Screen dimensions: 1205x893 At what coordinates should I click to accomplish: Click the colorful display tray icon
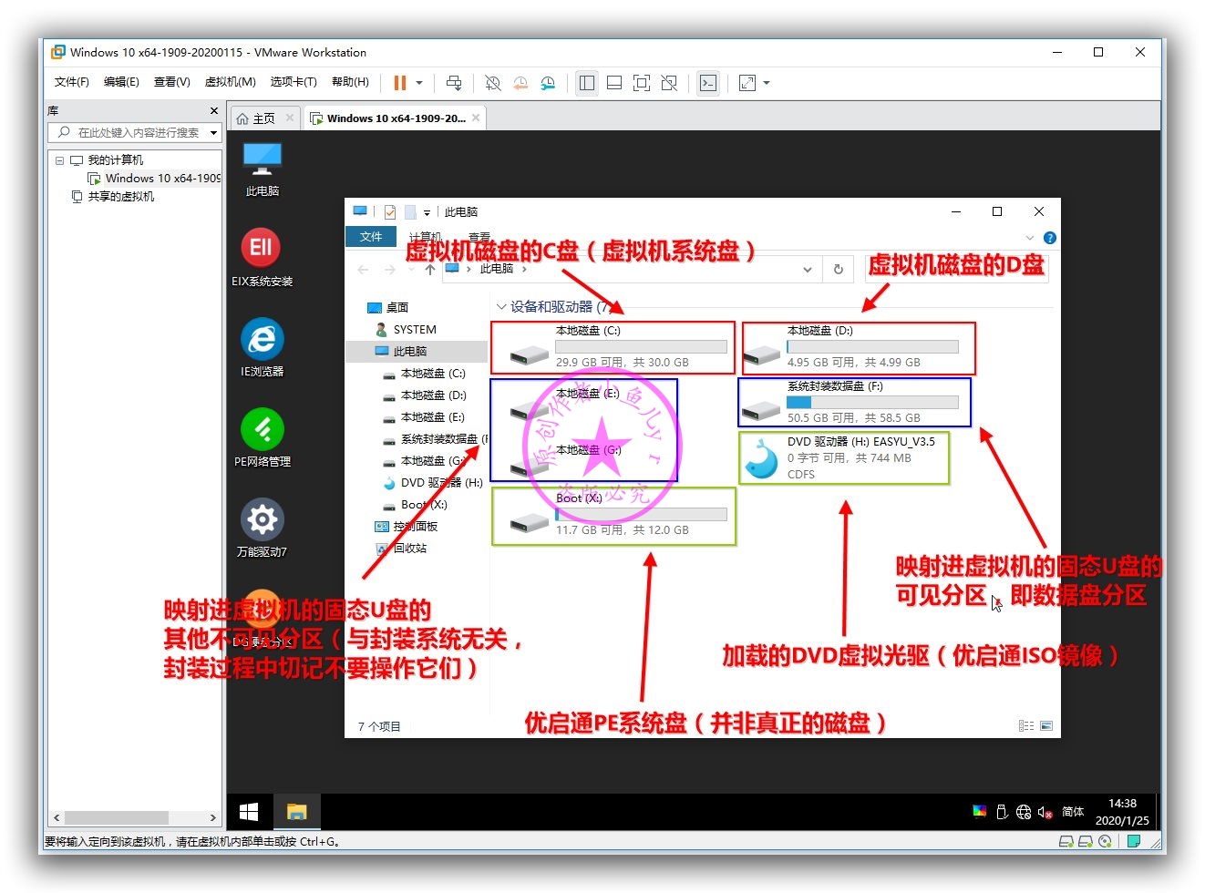click(980, 812)
